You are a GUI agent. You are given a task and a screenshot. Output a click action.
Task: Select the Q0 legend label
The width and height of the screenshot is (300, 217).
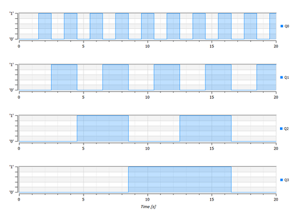[287, 26]
